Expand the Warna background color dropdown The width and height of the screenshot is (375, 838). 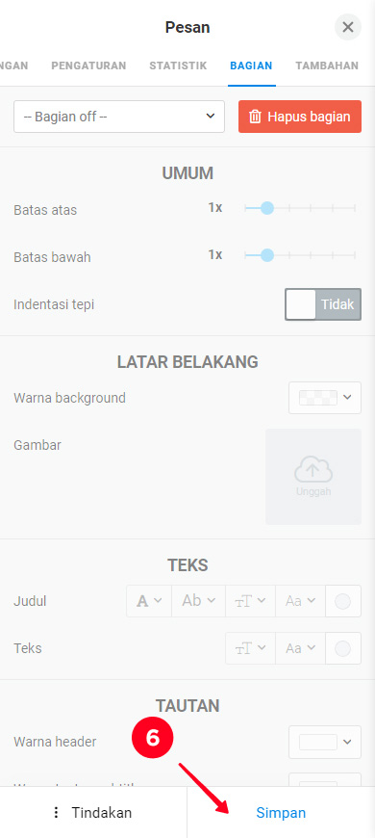[325, 398]
